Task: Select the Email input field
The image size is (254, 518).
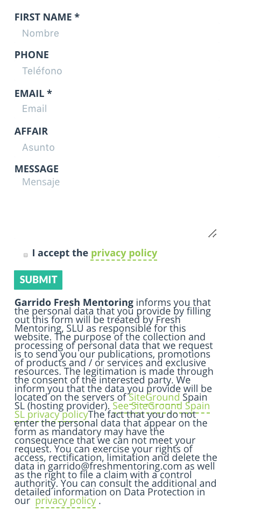Action: [x=116, y=109]
